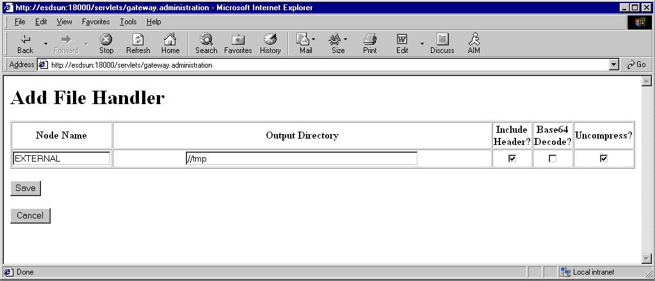Open the Favorites toolbar button
This screenshot has height=281, width=655.
[x=238, y=43]
